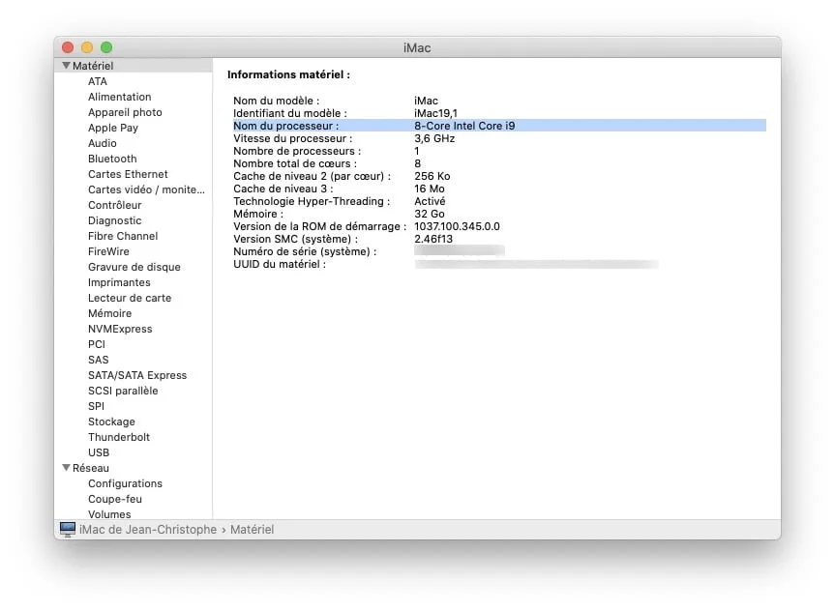The width and height of the screenshot is (835, 611).
Task: Click the 'Nombre de processeurs :' label
Action: 297,151
